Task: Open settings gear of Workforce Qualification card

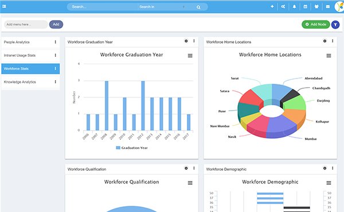Action: 186,168
